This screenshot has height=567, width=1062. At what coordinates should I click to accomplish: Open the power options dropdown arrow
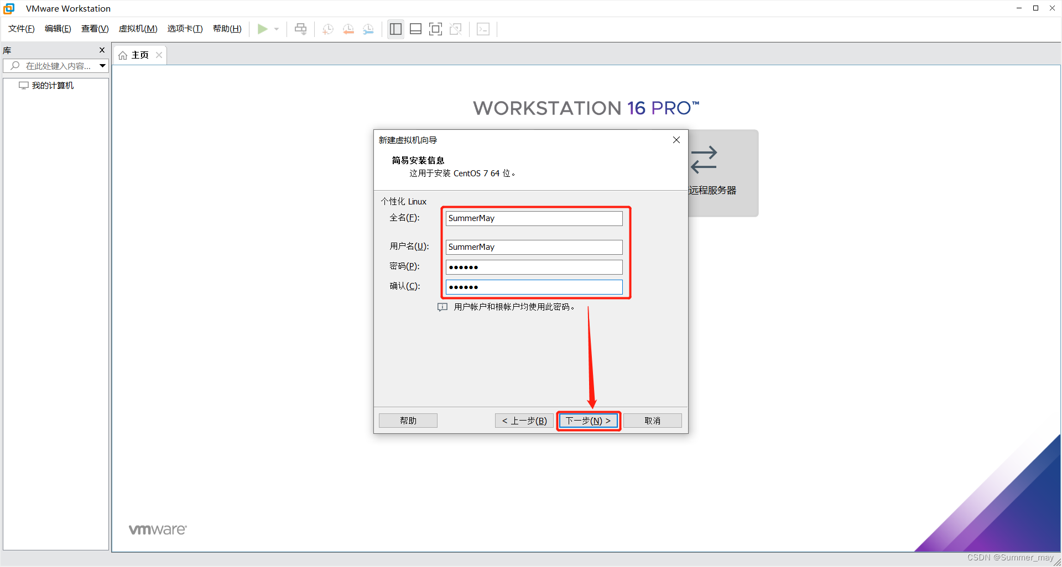pos(277,29)
